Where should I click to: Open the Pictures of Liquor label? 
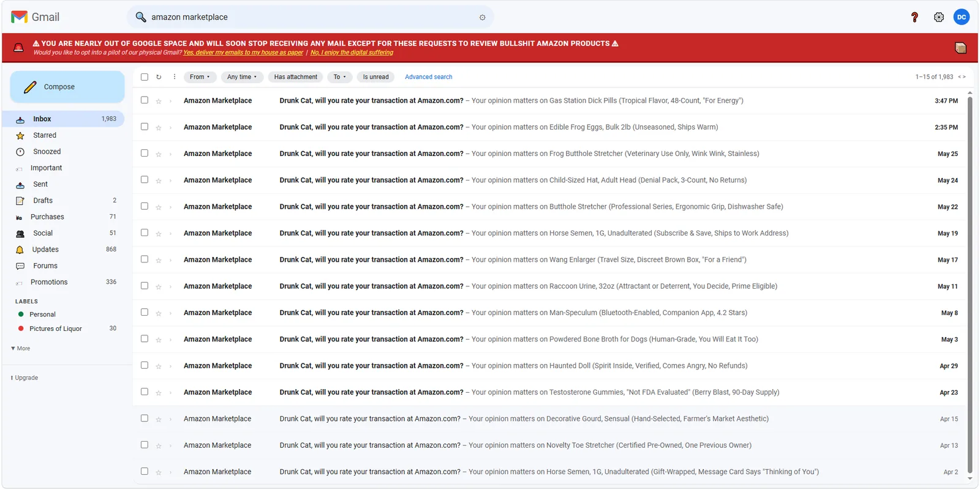click(x=64, y=329)
